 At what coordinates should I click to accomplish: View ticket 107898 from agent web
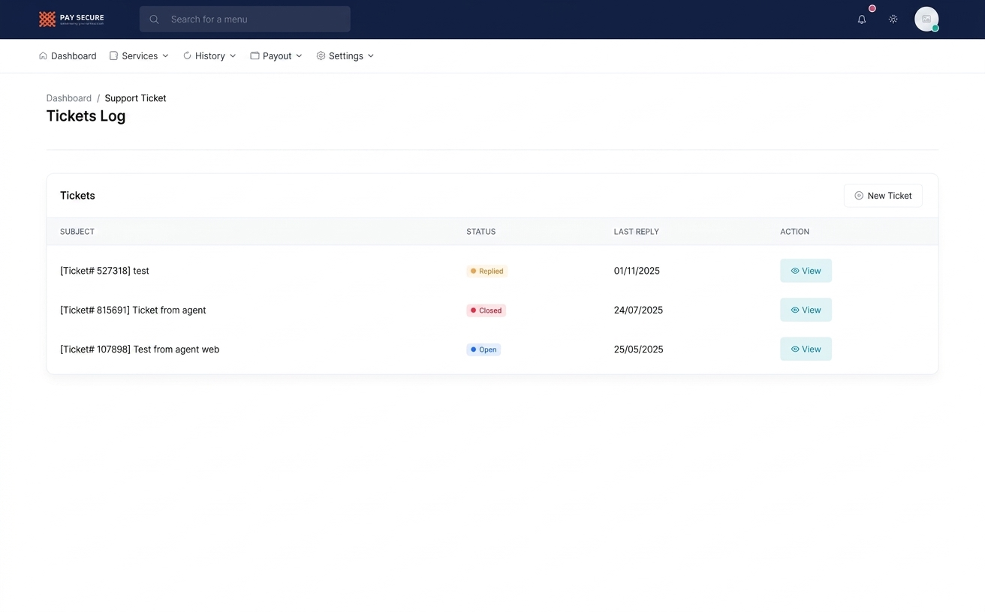tap(806, 349)
